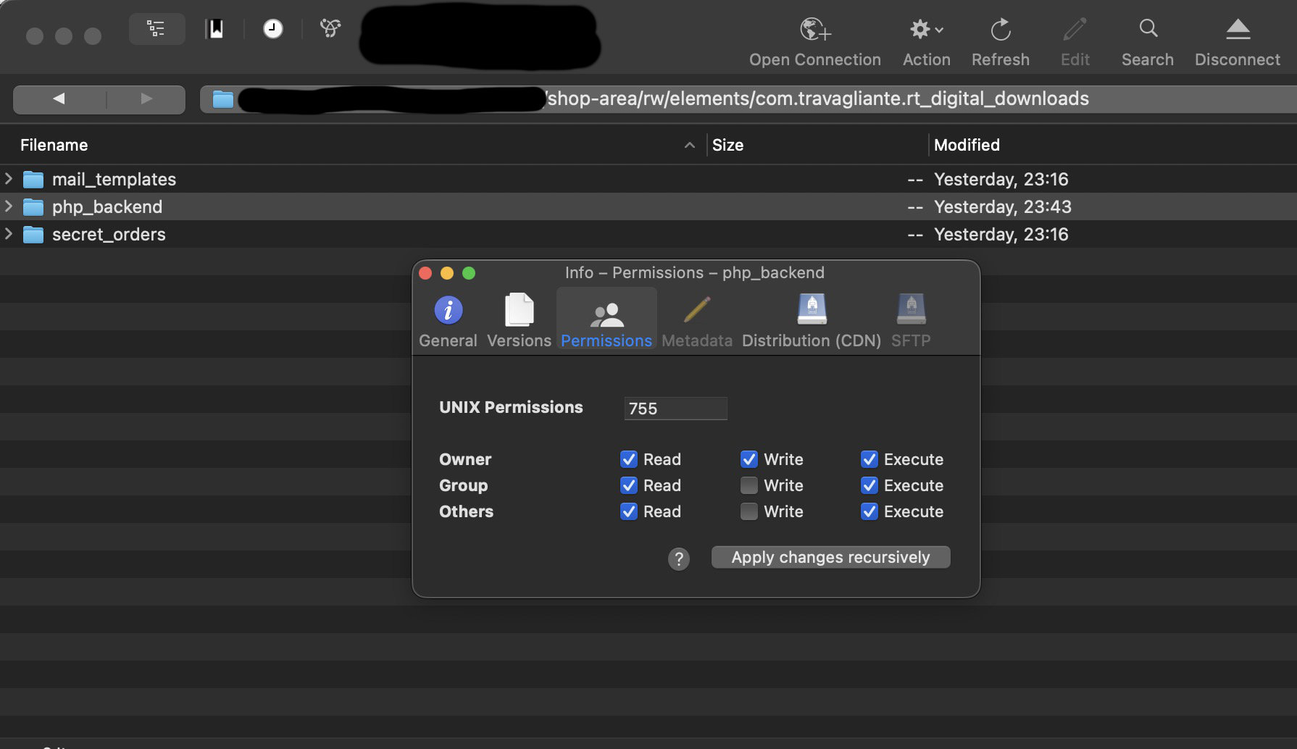Viewport: 1297px width, 749px height.
Task: Enable Others Write checkbox
Action: coord(749,511)
